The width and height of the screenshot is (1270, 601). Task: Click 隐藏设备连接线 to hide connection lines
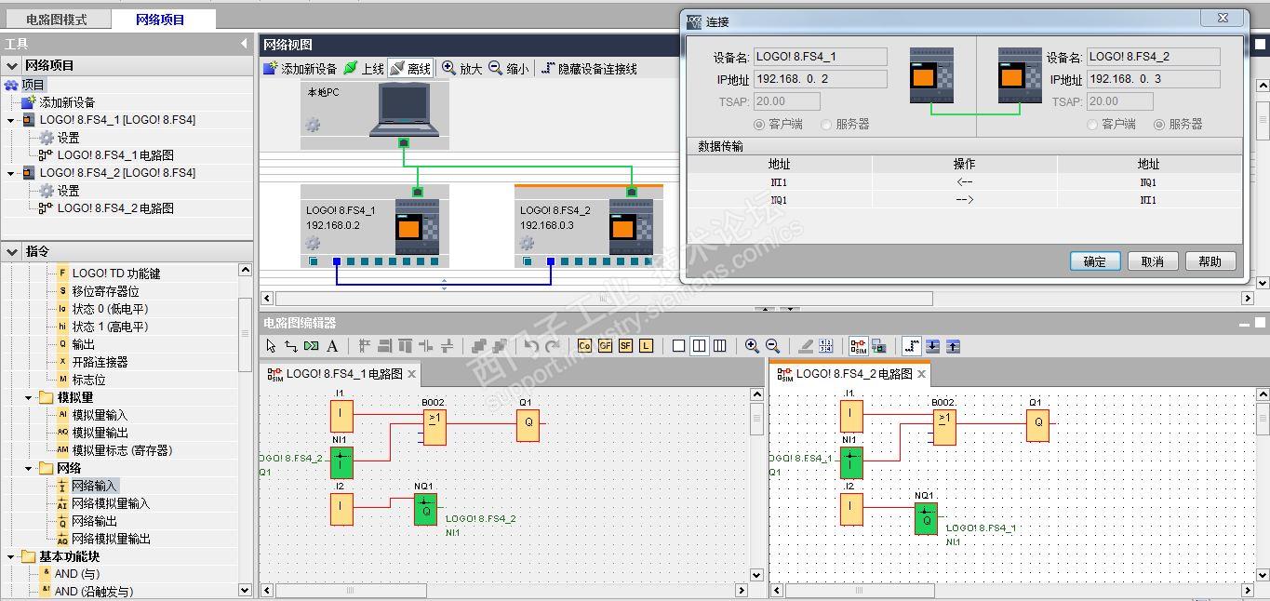tap(589, 68)
